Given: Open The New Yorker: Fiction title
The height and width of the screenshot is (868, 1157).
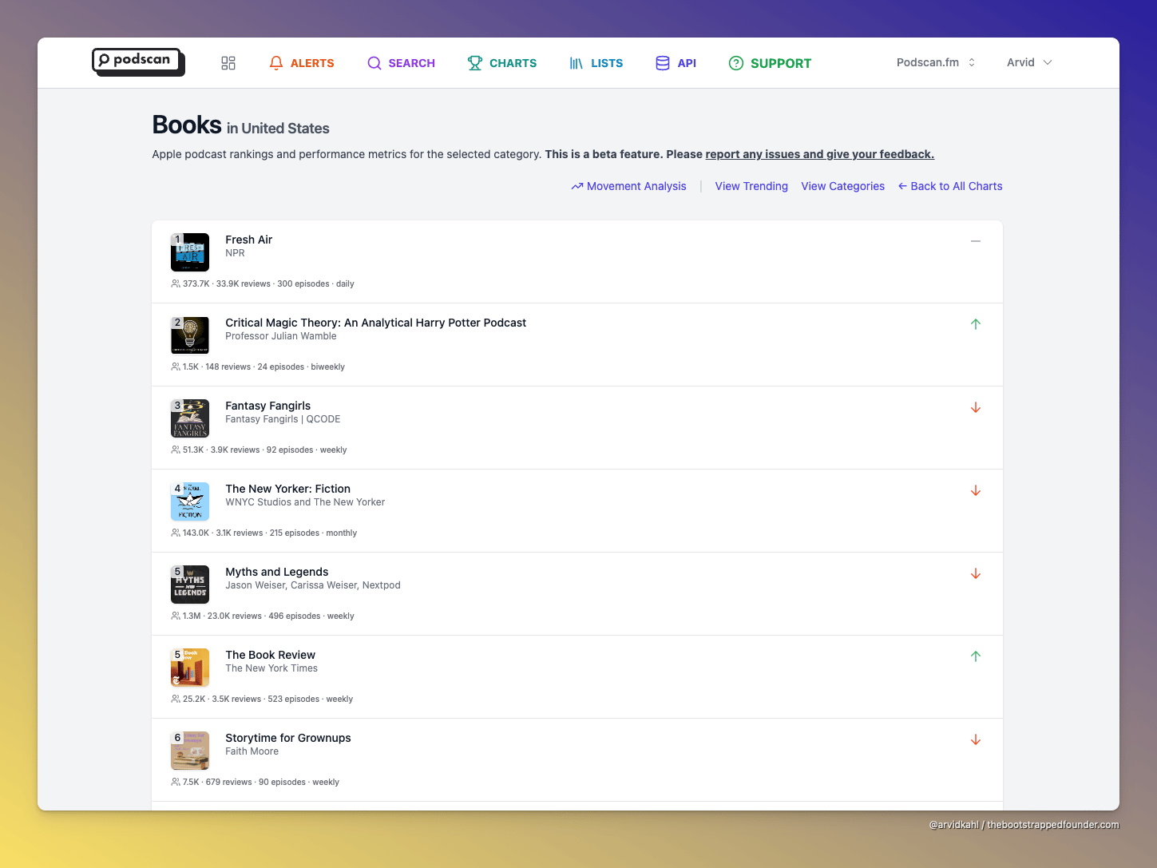Looking at the screenshot, I should tap(287, 489).
